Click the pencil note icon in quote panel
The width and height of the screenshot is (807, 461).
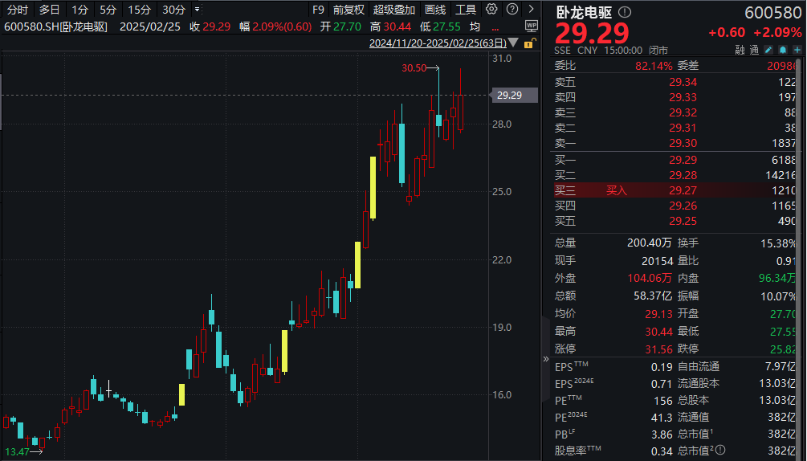[x=769, y=50]
